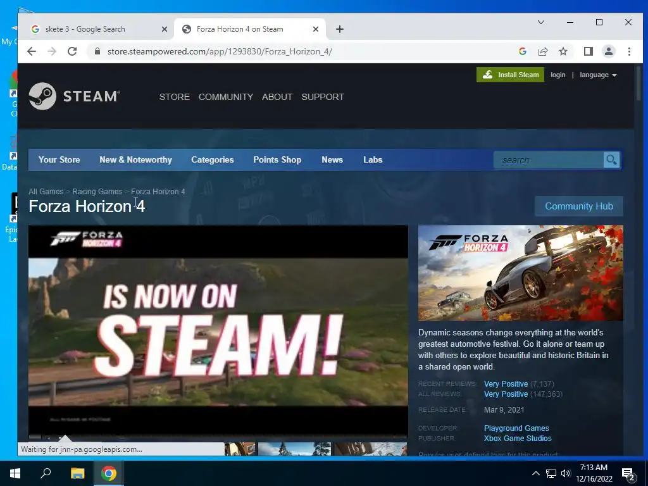Image resolution: width=648 pixels, height=486 pixels.
Task: Close the skete 3 Google Search tab
Action: pyautogui.click(x=165, y=29)
